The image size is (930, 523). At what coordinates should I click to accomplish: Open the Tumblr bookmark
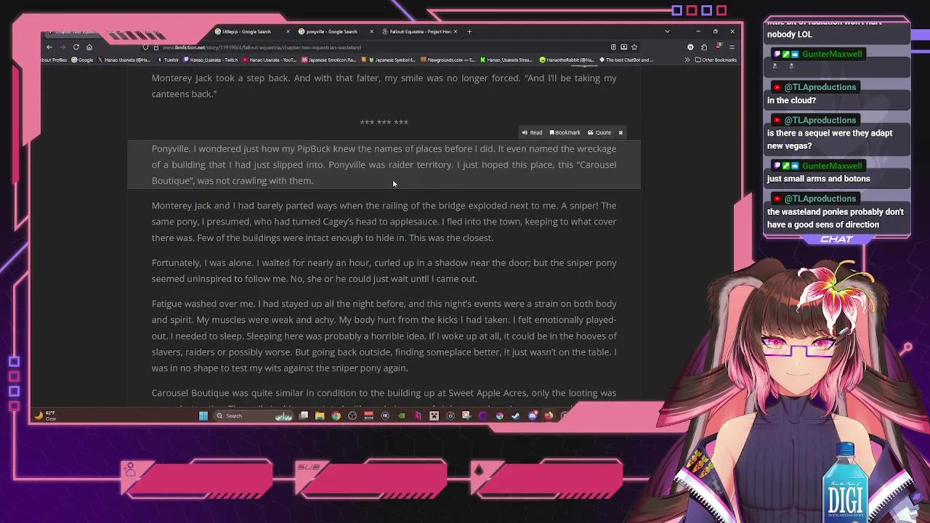point(168,60)
